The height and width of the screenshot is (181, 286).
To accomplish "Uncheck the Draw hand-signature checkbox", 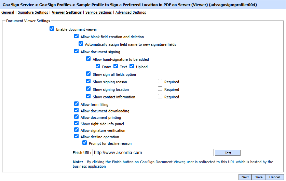I will coord(98,67).
